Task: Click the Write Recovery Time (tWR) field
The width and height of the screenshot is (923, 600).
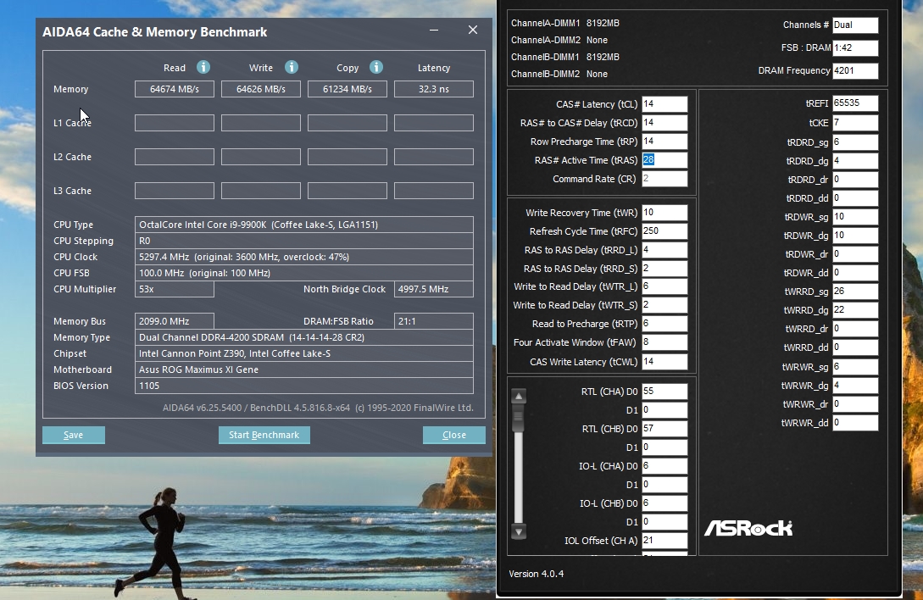Action: coord(664,213)
